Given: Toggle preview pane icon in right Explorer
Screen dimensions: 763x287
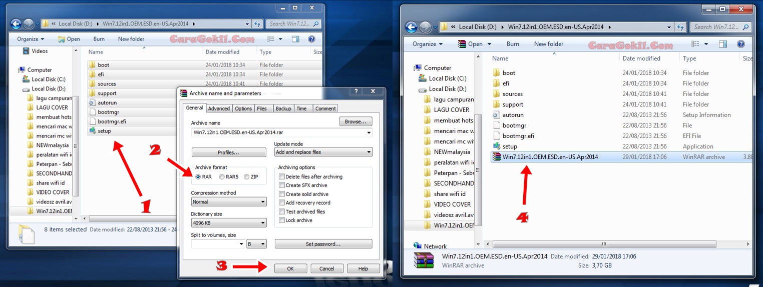Looking at the screenshot, I should click(722, 44).
